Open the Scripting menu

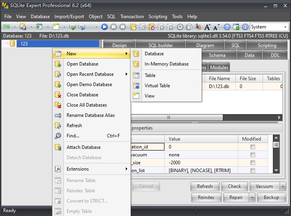pos(158,17)
